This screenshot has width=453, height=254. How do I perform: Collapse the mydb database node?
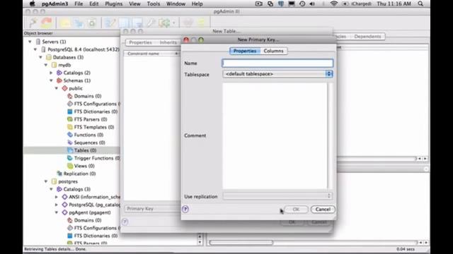(x=46, y=65)
